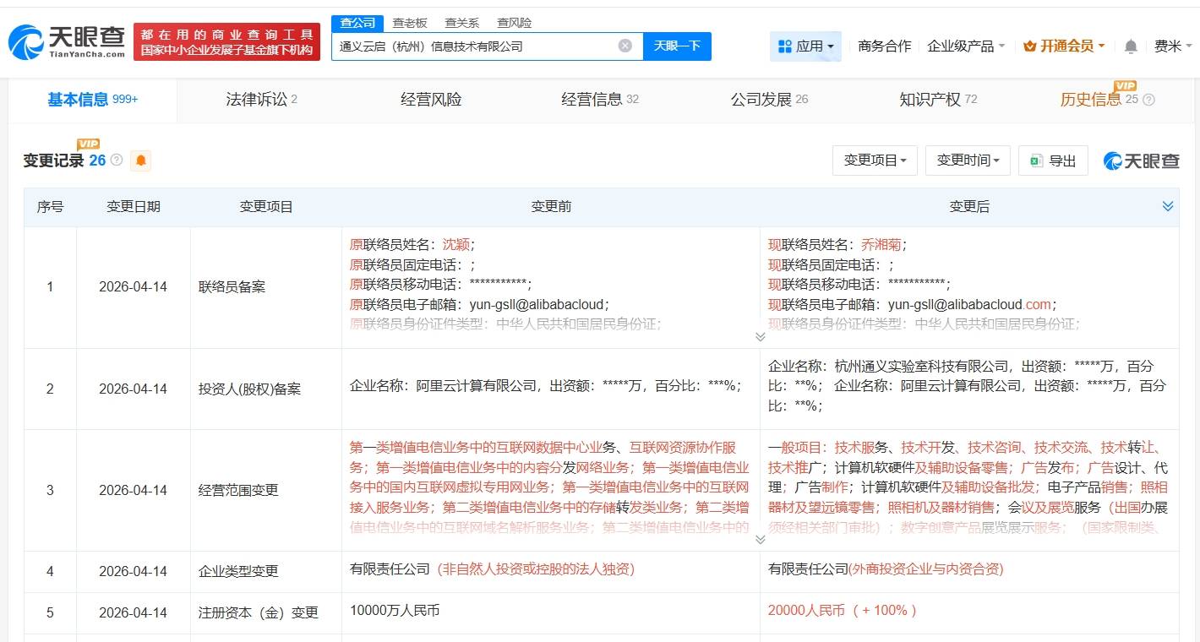Open the 变更时间 filter dropdown
The image size is (1200, 642).
967,160
